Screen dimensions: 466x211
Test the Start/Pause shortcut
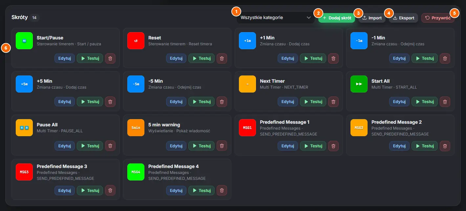coord(90,58)
